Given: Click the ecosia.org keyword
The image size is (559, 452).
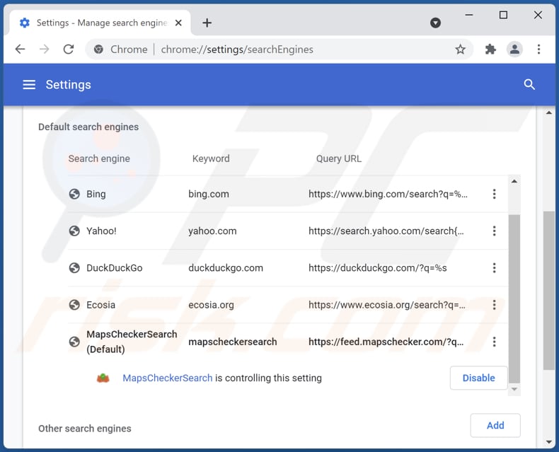Looking at the screenshot, I should (211, 305).
